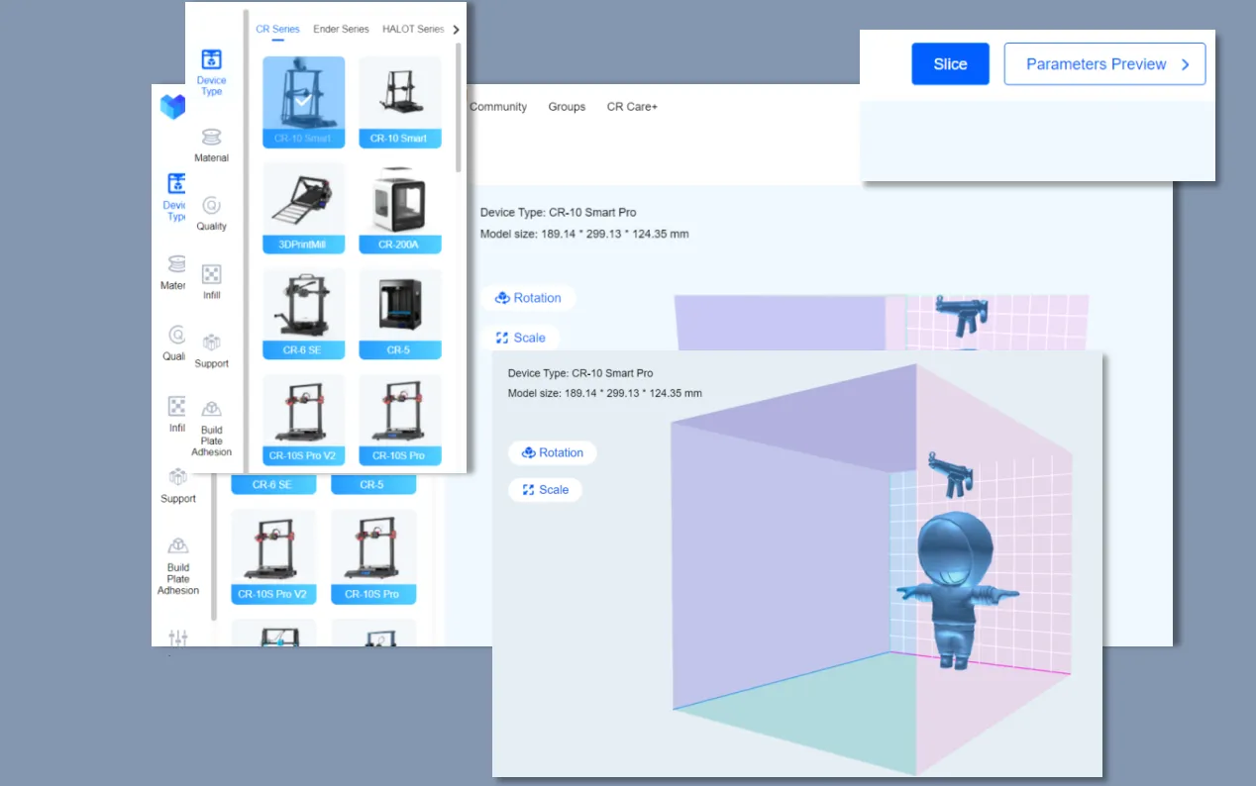Click the sliders settings icon in back sidebar

[178, 637]
